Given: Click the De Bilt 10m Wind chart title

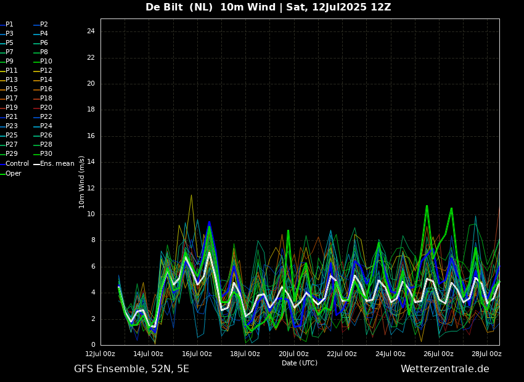Looking at the screenshot, I should (268, 7).
